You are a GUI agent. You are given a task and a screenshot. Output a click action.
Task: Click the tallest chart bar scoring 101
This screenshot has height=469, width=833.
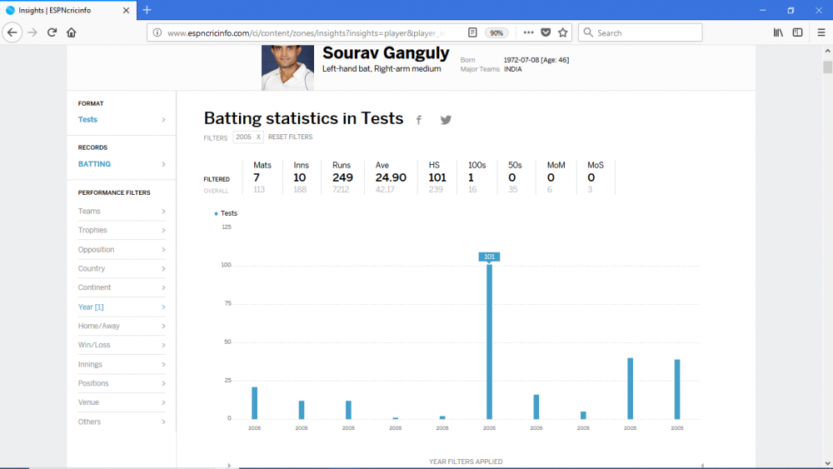tap(489, 342)
